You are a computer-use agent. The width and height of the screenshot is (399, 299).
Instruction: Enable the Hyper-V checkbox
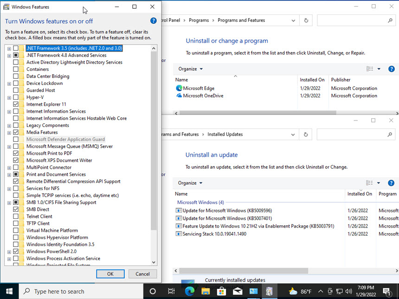(x=16, y=97)
